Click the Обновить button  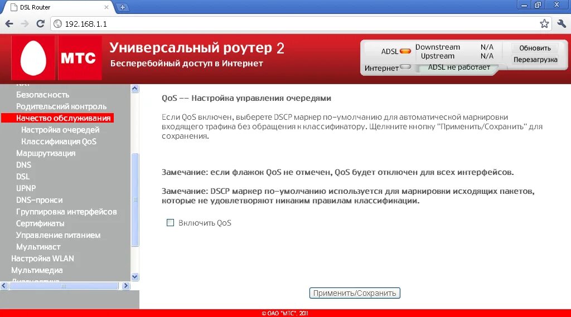[x=535, y=48]
